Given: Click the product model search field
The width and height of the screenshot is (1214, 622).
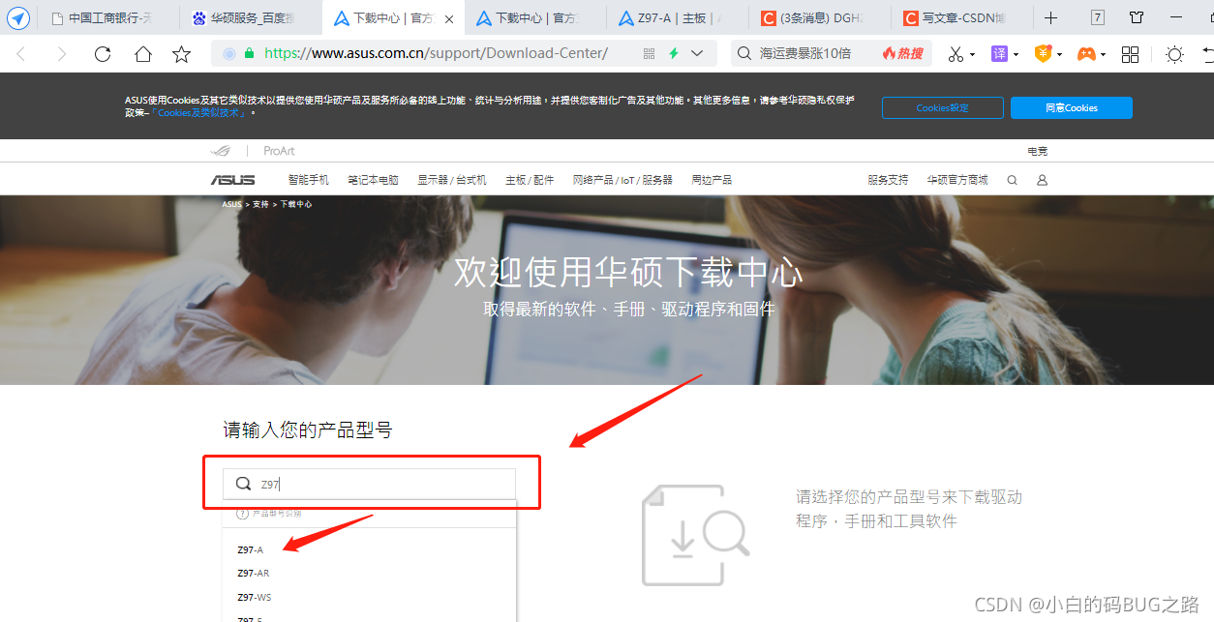Looking at the screenshot, I should pos(370,484).
